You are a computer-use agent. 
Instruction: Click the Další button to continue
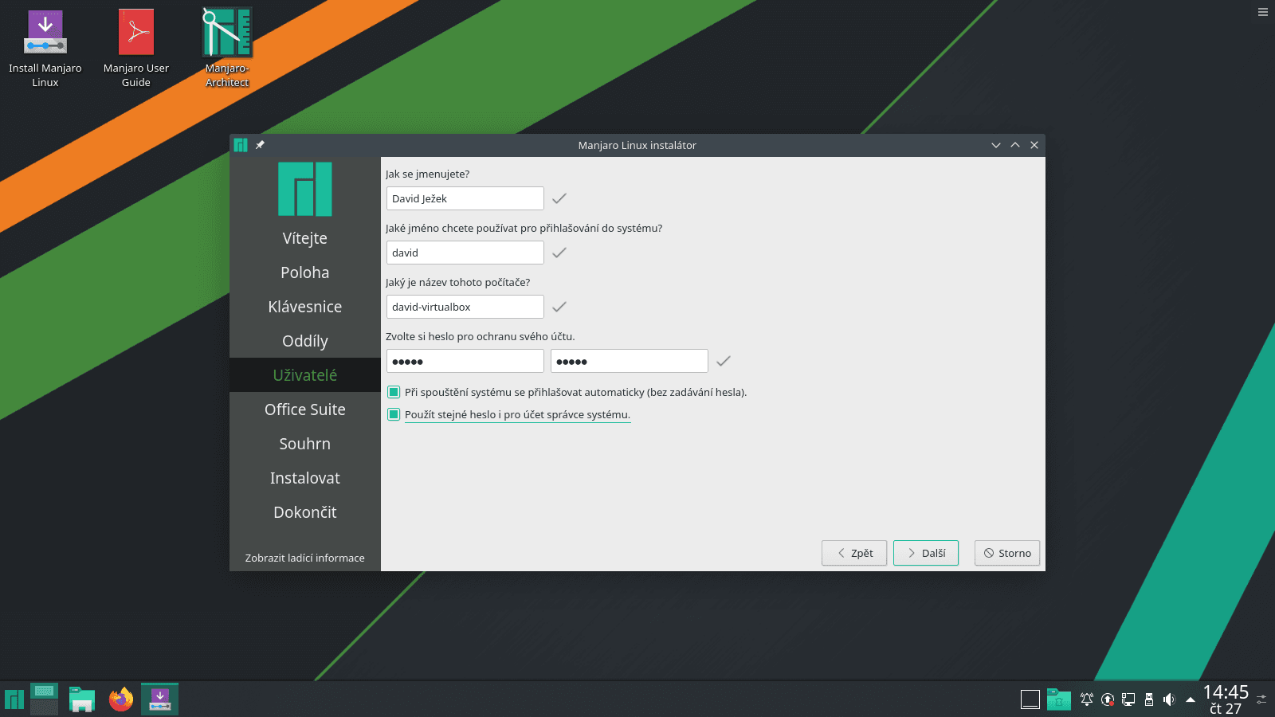pos(925,552)
